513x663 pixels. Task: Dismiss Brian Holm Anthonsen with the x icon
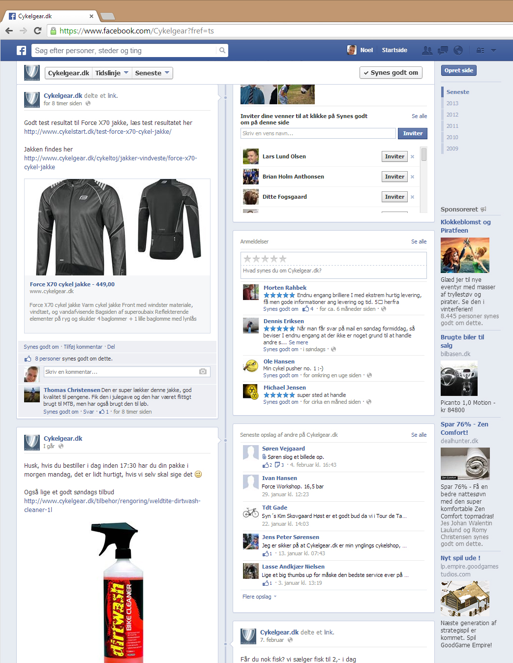(x=412, y=177)
